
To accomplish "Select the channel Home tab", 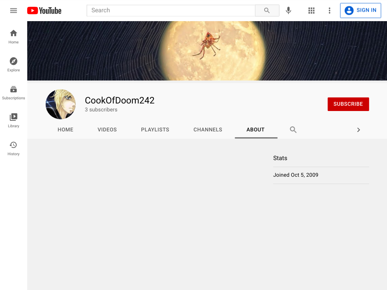I will 65,130.
